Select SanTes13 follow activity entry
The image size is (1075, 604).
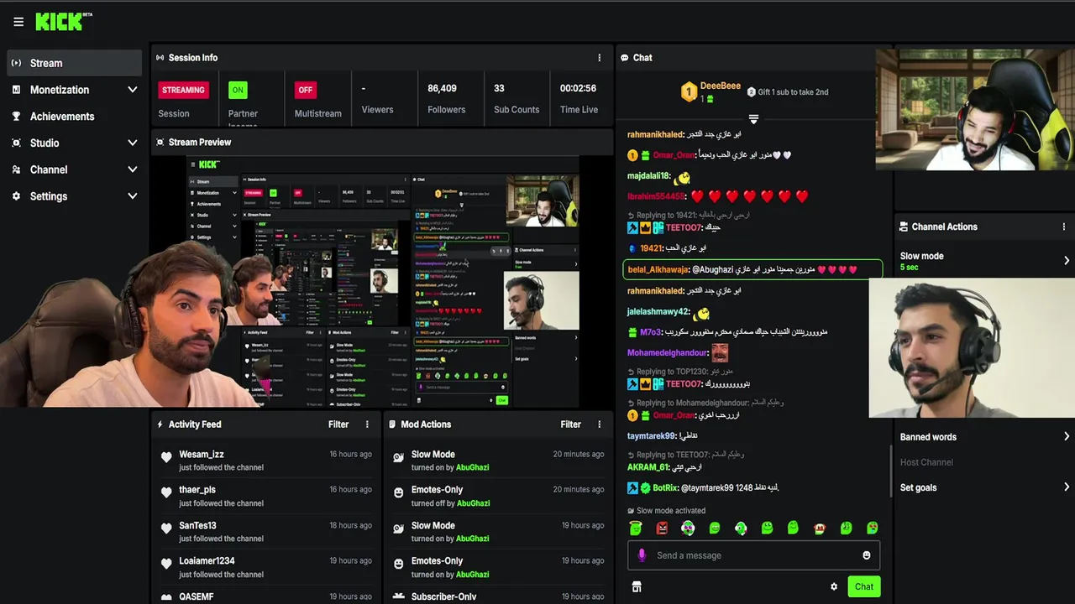[x=265, y=532]
